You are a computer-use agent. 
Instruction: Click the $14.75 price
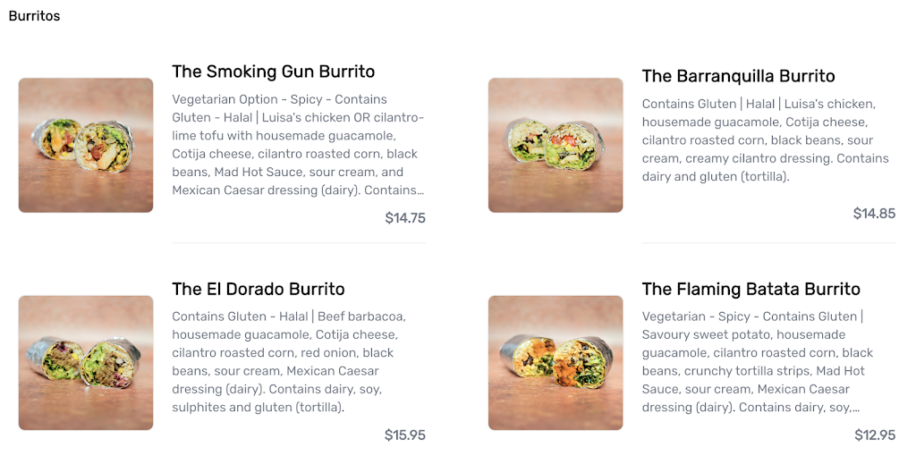[x=404, y=217]
